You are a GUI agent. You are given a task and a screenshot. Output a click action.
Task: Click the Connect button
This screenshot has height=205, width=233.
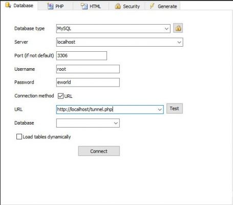(x=99, y=151)
